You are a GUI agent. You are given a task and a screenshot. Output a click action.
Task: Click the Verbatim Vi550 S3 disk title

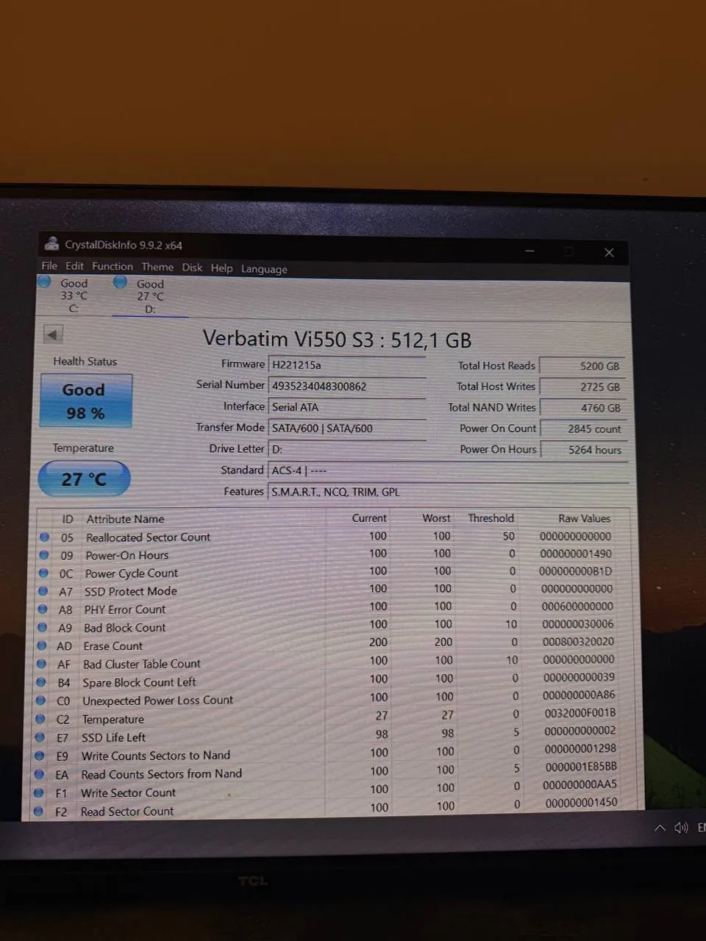[337, 339]
